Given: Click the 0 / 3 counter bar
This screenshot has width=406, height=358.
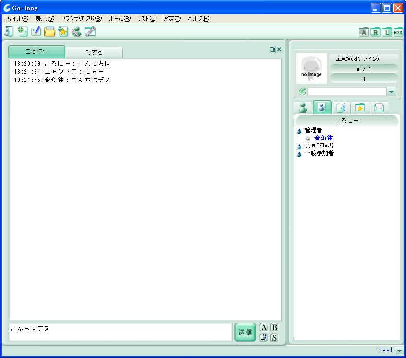Looking at the screenshot, I should point(364,69).
